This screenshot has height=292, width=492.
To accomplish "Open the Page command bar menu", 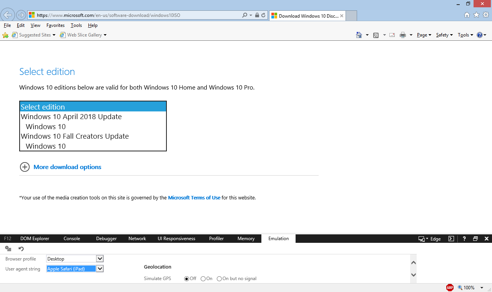I will [x=424, y=35].
